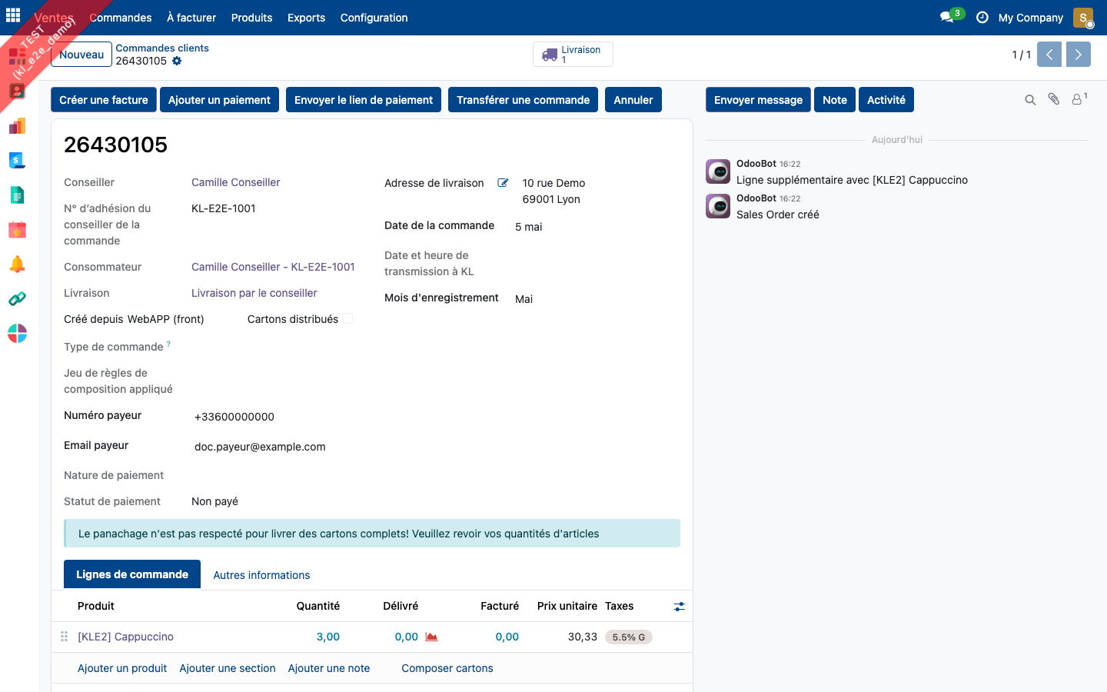This screenshot has height=692, width=1107.
Task: Click Envoyer le lien de paiement
Action: coord(364,100)
